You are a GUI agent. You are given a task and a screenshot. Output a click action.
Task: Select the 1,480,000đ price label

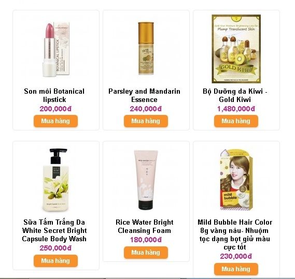[x=236, y=109]
